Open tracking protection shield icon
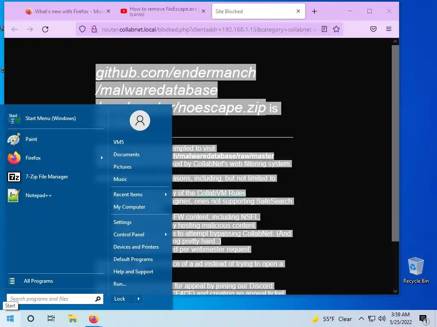Image resolution: width=437 pixels, height=327 pixels. [82, 29]
